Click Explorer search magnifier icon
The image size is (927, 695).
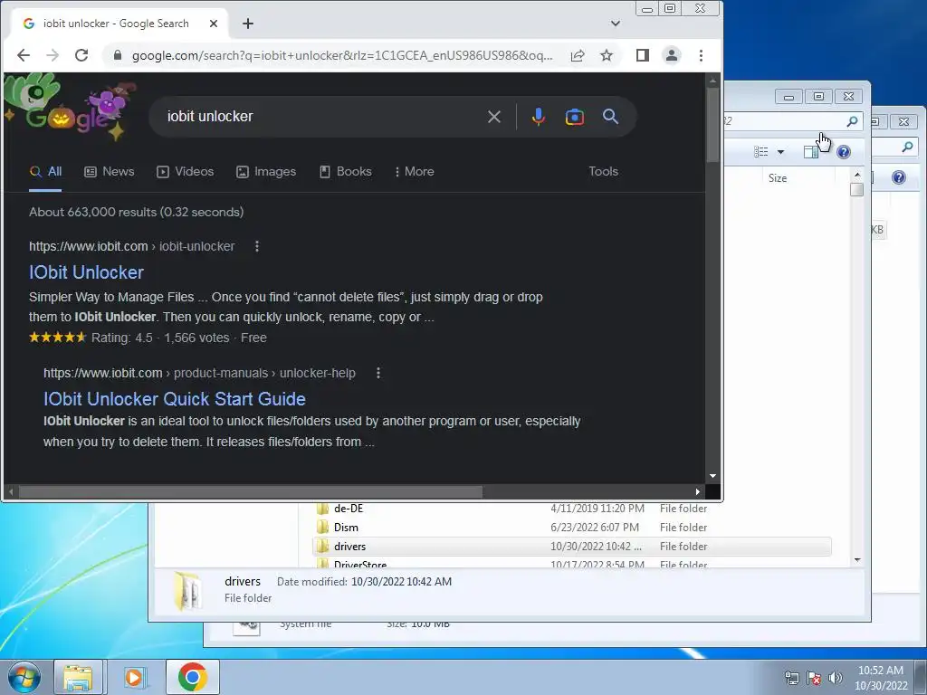click(852, 121)
